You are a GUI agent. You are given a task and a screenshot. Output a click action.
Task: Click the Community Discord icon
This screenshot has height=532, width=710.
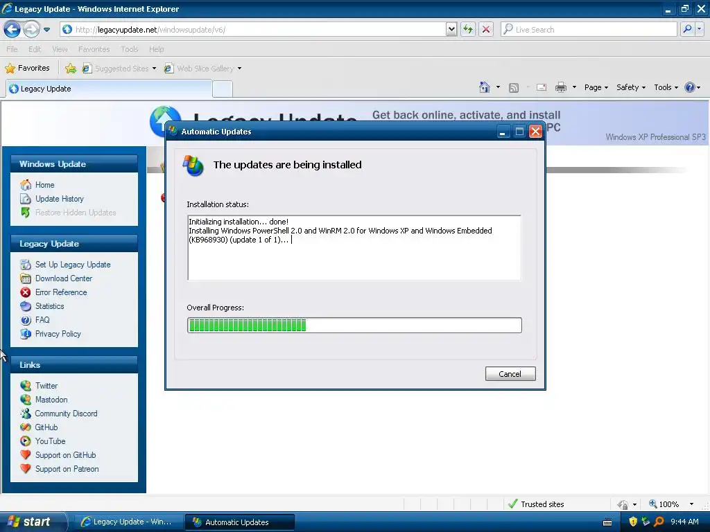click(x=26, y=414)
